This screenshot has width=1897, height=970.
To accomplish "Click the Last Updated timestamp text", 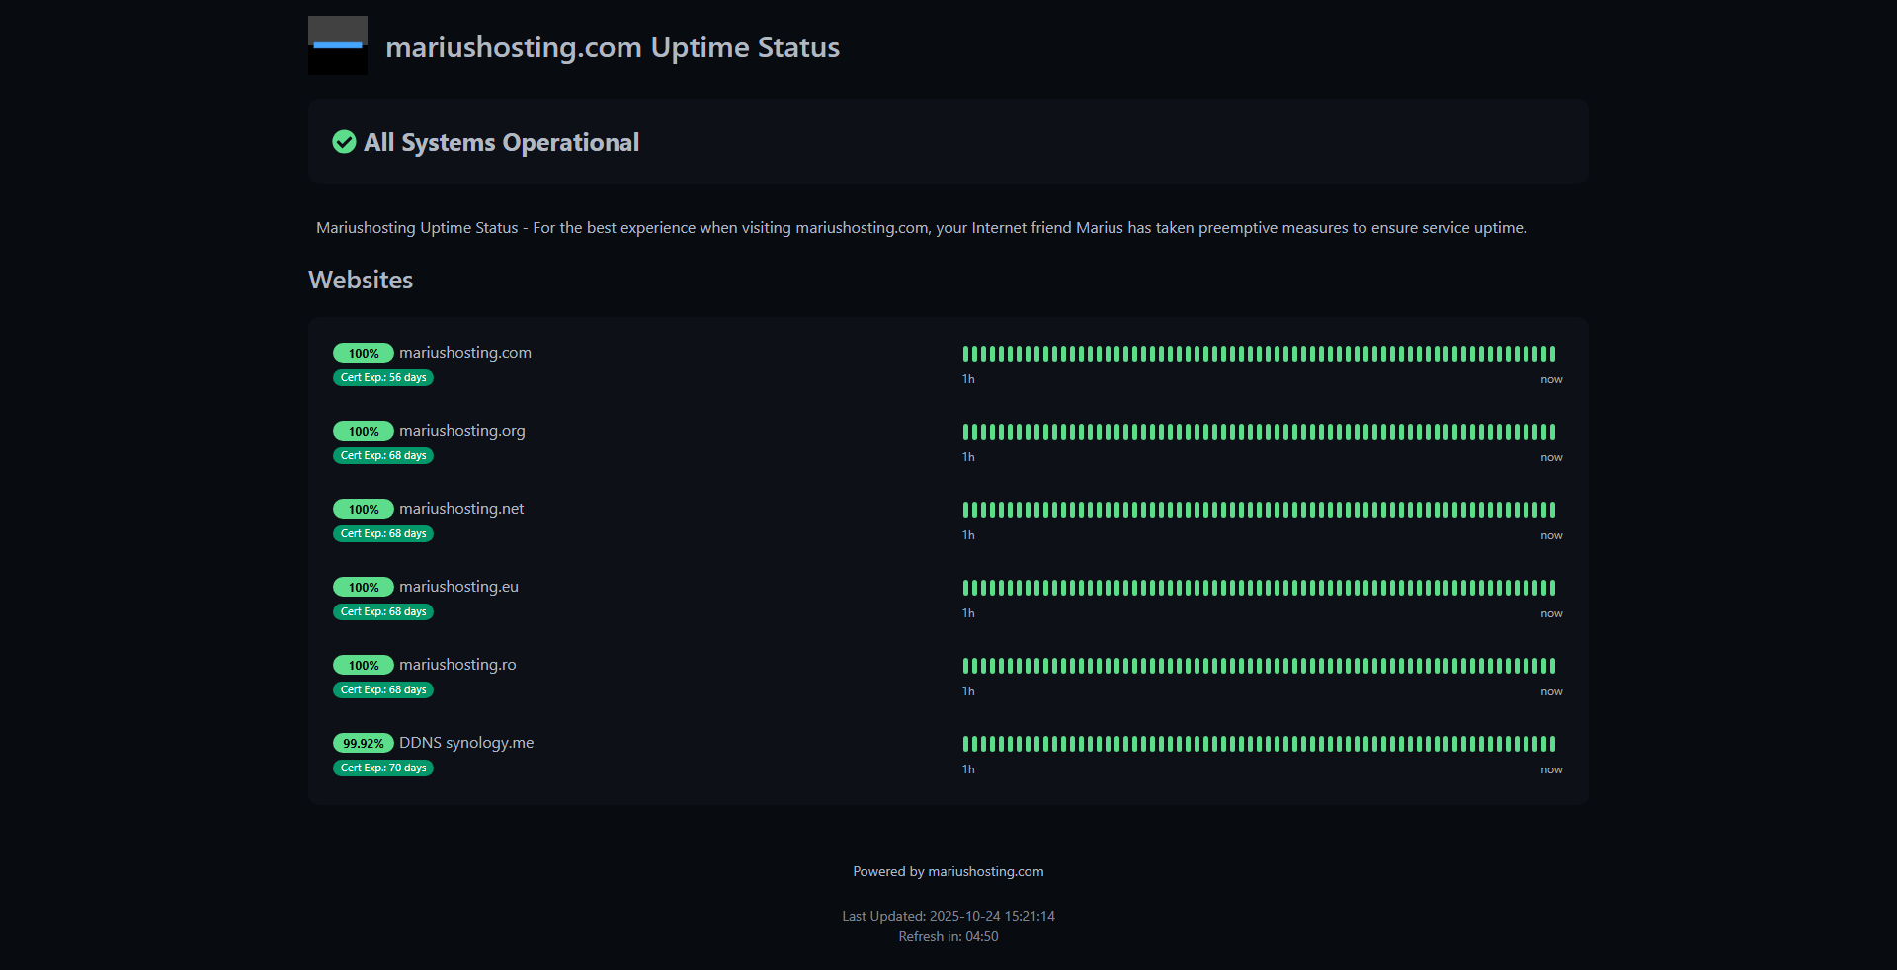I will coord(948,916).
